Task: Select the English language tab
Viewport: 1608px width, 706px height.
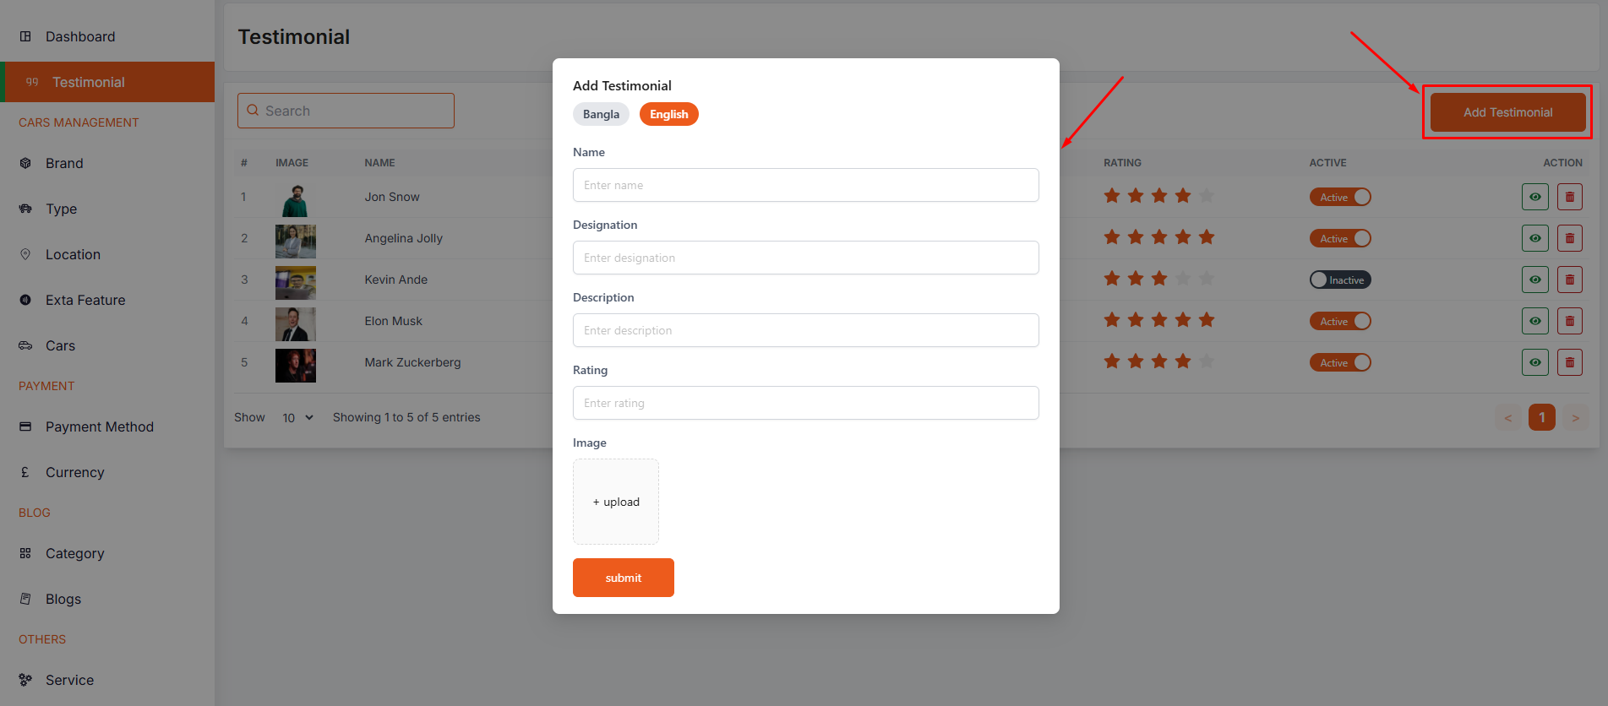Action: point(668,114)
